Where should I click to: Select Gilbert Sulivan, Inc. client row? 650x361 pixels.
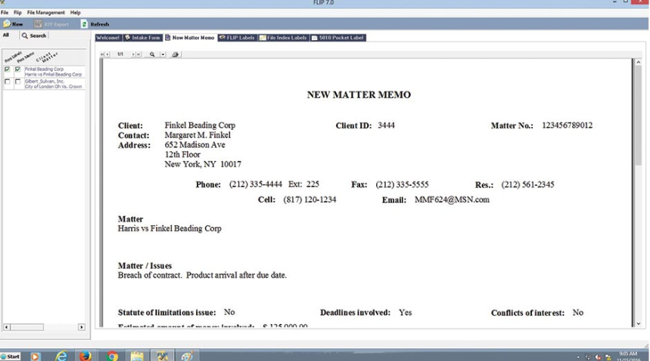coord(54,84)
